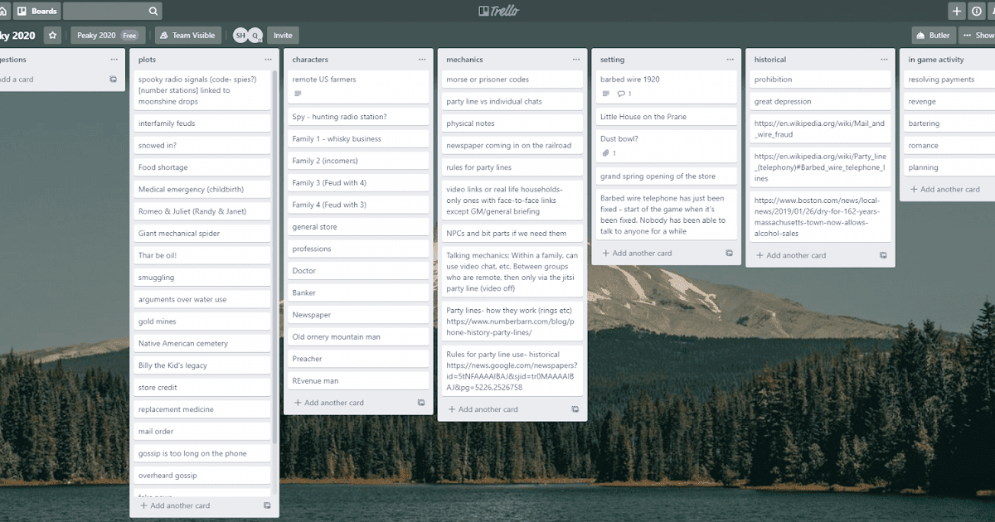
Task: Click the mechanics list title
Action: click(464, 60)
